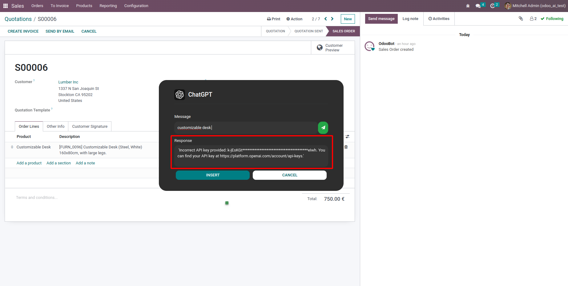Open the Orders menu
Viewport: 568px width, 286px height.
coord(37,6)
